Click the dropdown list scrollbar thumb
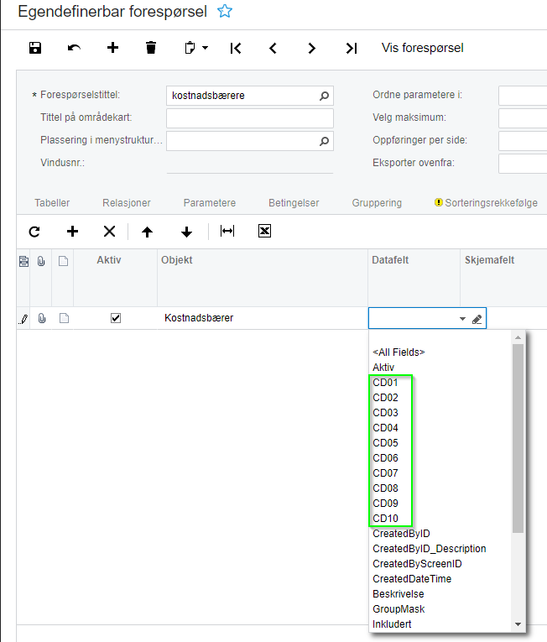 [518, 438]
